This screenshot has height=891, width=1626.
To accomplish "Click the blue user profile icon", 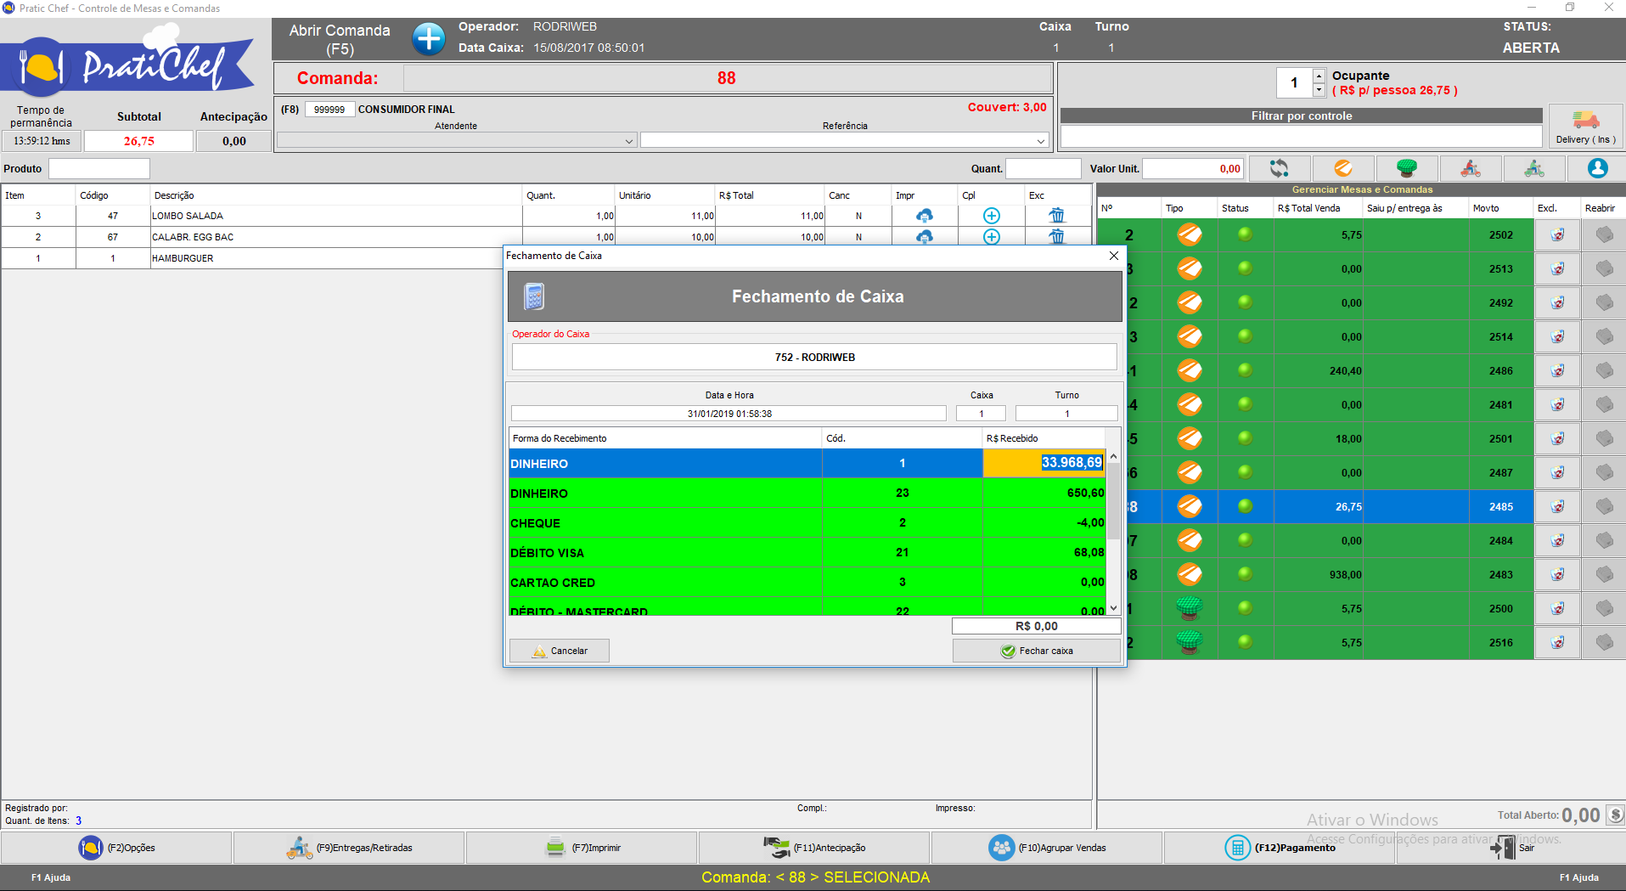I will (x=1597, y=168).
